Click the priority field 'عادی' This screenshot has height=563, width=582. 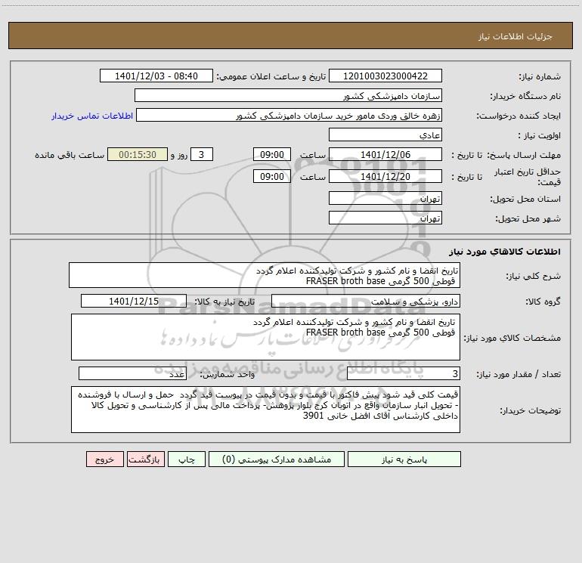385,135
